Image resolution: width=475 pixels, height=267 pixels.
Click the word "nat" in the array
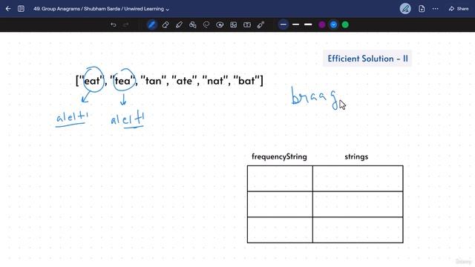point(215,81)
